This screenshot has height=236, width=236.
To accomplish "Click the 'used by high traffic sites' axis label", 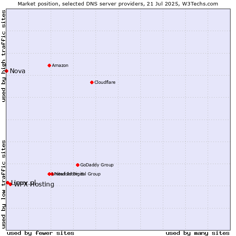I will pyautogui.click(x=3, y=56).
